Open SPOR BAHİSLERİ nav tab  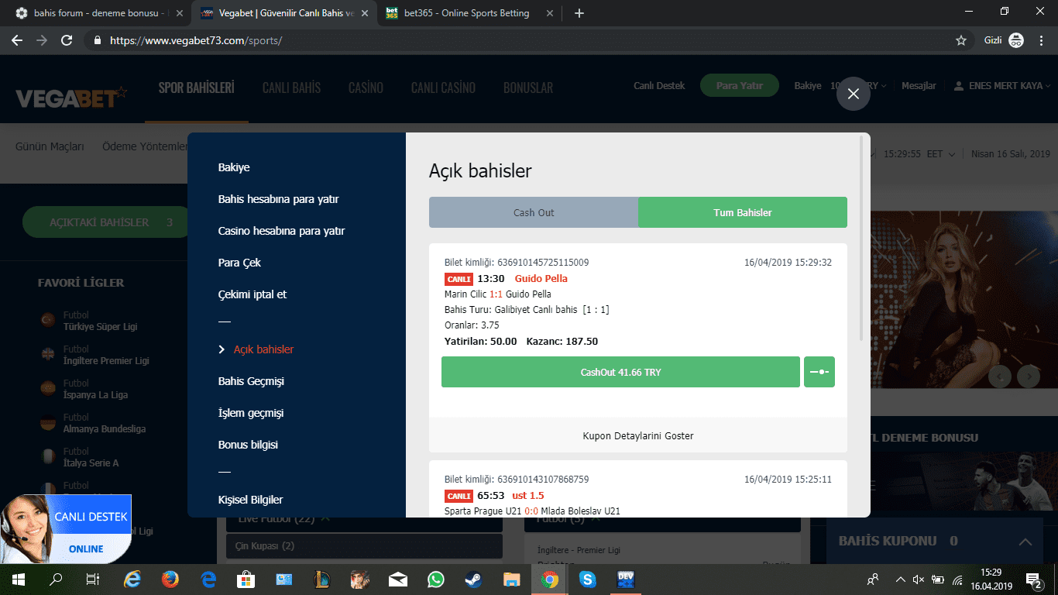196,88
